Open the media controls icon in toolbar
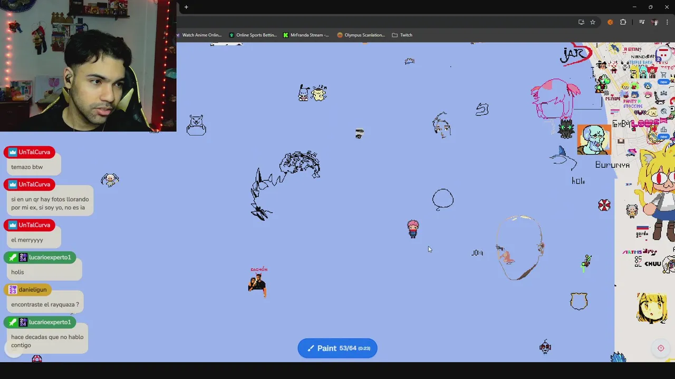The image size is (675, 379). [x=642, y=22]
